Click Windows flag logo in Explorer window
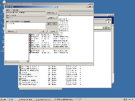This screenshot has width=135, height=101. pyautogui.click(x=109, y=22)
